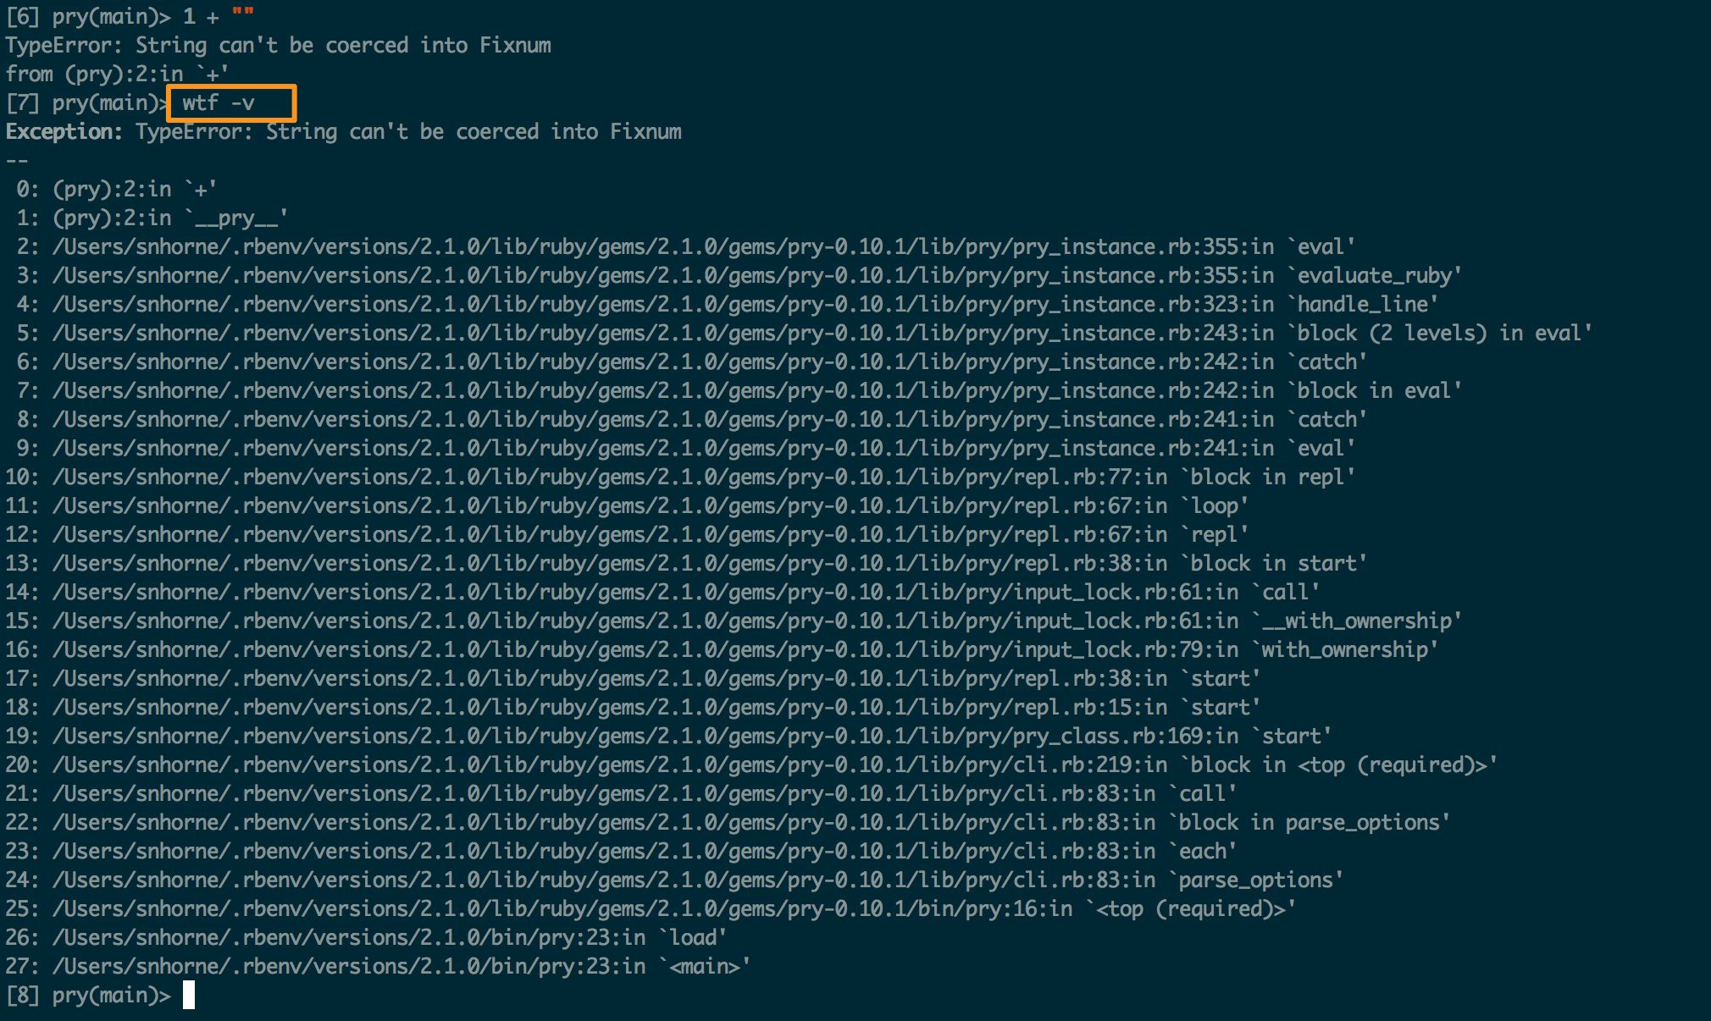1711x1021 pixels.
Task: Click `load' in frame 26
Action: pyautogui.click(x=692, y=938)
